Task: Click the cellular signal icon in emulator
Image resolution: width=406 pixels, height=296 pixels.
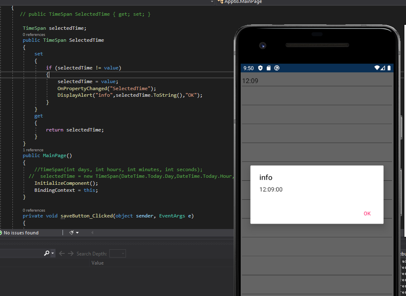Action: [x=383, y=68]
